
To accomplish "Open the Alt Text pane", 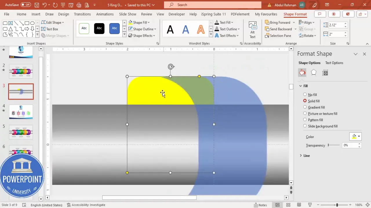I will coord(252,30).
